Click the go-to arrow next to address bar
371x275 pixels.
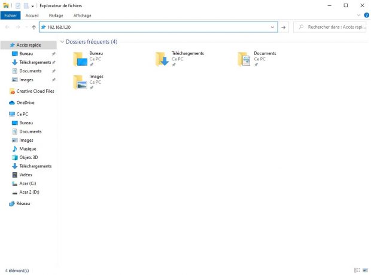pos(284,27)
